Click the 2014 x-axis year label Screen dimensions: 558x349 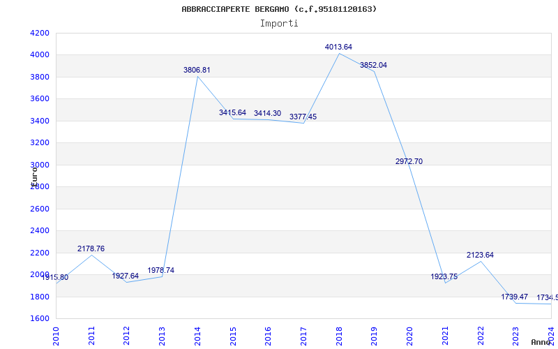pyautogui.click(x=197, y=336)
